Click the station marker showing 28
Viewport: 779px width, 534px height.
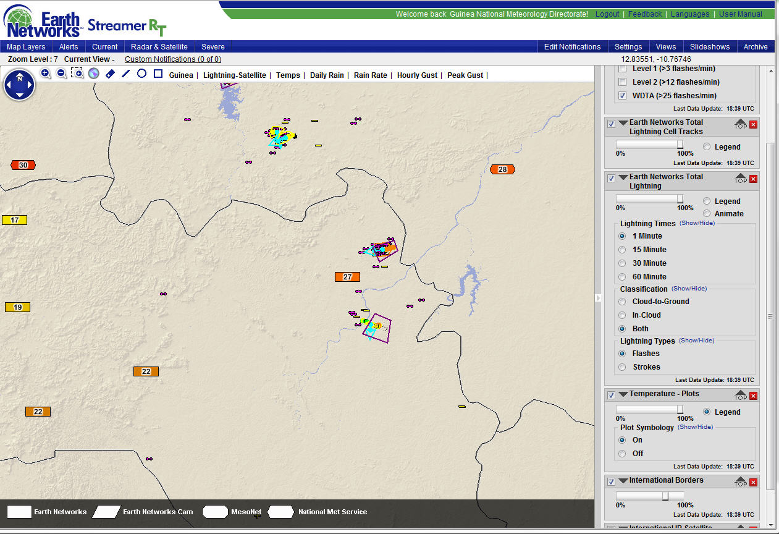point(502,169)
